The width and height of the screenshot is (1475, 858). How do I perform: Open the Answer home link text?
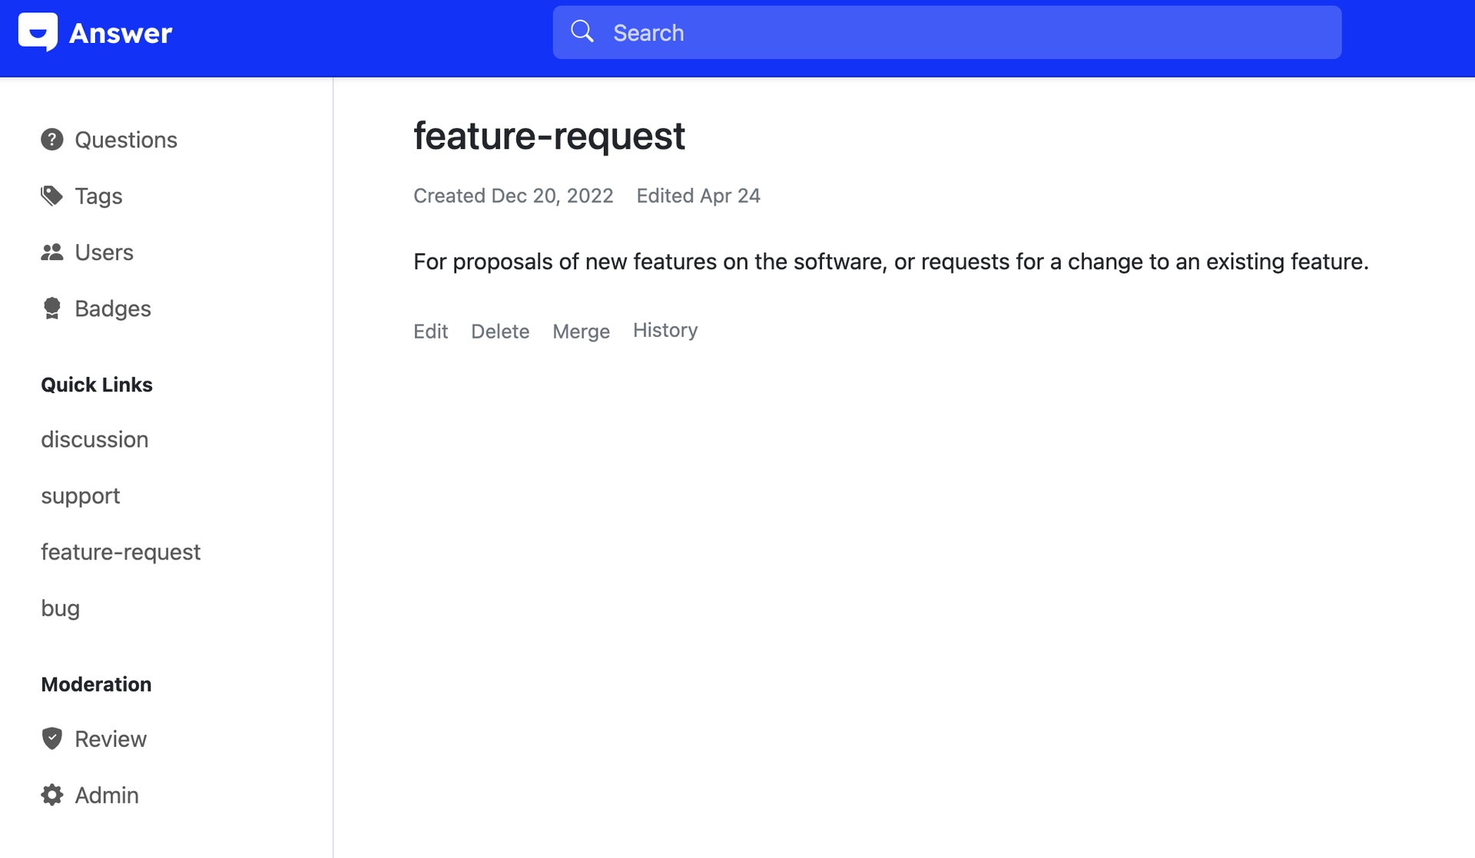(x=121, y=33)
